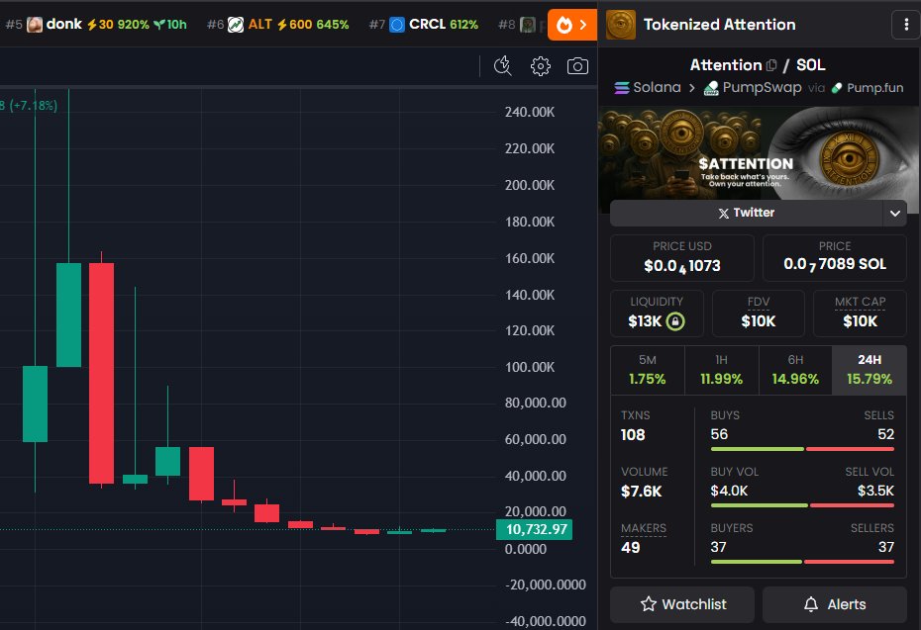
Task: Click the PumpSwap DEX logo
Action: (711, 88)
